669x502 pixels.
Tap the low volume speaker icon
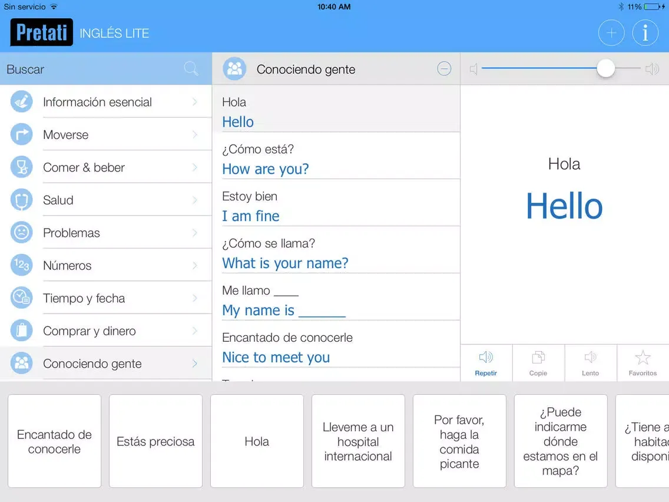pos(473,69)
